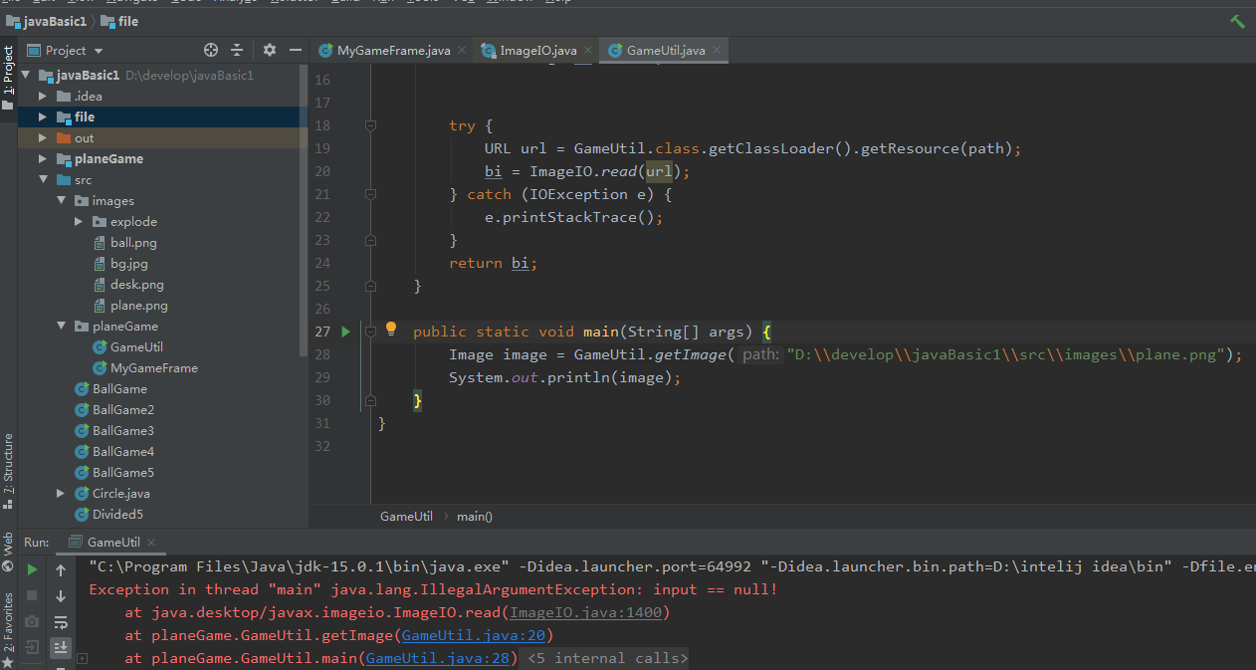Click the Build project hammer icon
Screen dimensions: 1256x670
pyautogui.click(x=1238, y=21)
